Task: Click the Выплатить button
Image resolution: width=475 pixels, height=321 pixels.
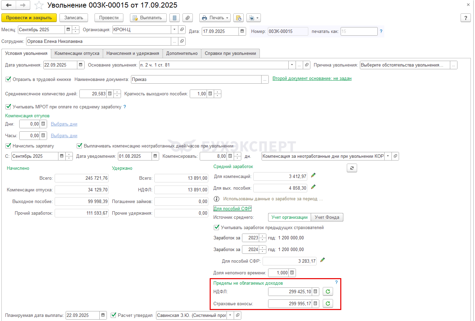Action: pyautogui.click(x=148, y=18)
